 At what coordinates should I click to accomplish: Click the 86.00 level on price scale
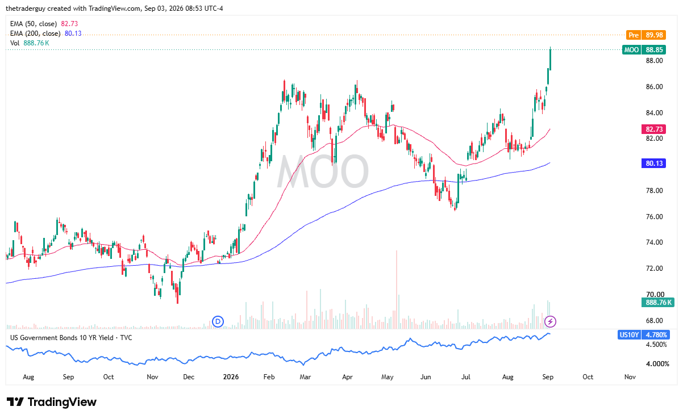[655, 87]
